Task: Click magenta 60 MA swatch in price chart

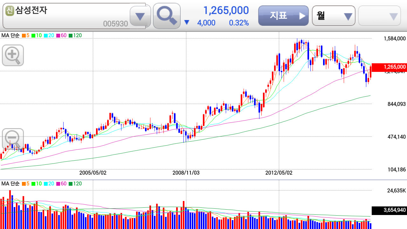Action: [x=58, y=36]
